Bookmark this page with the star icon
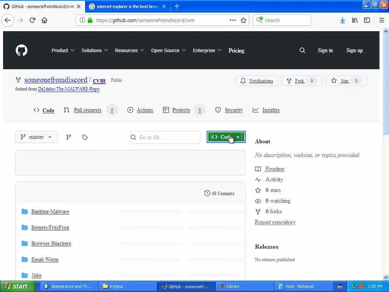Image resolution: width=389 pixels, height=292 pixels. (244, 20)
